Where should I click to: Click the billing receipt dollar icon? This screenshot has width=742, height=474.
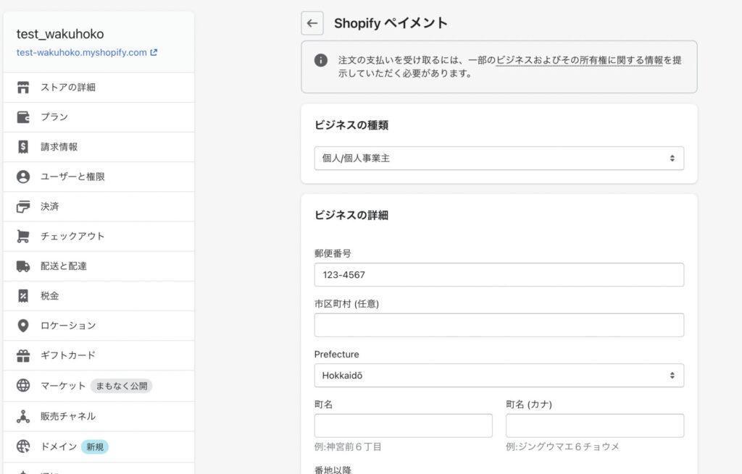click(23, 147)
